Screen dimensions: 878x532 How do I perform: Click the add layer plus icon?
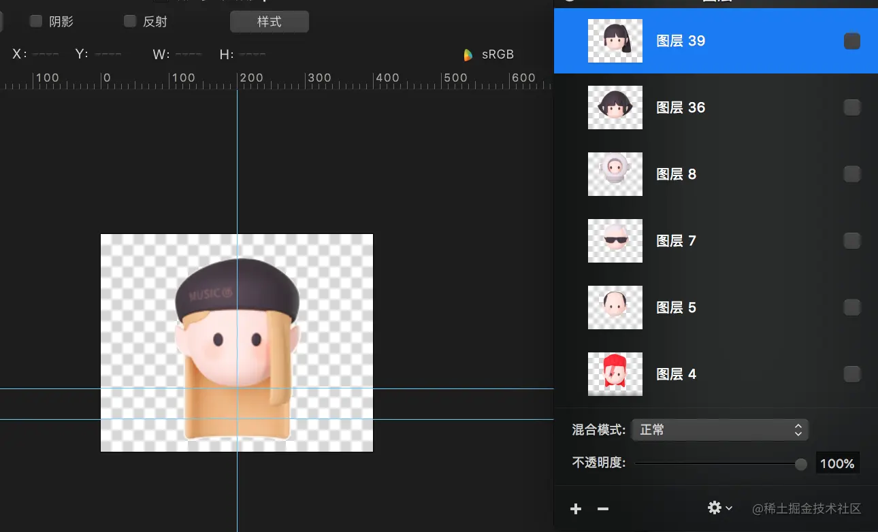click(576, 509)
